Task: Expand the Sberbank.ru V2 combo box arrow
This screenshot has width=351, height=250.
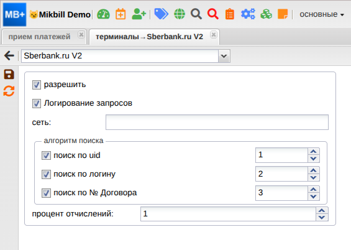Action: coord(224,56)
